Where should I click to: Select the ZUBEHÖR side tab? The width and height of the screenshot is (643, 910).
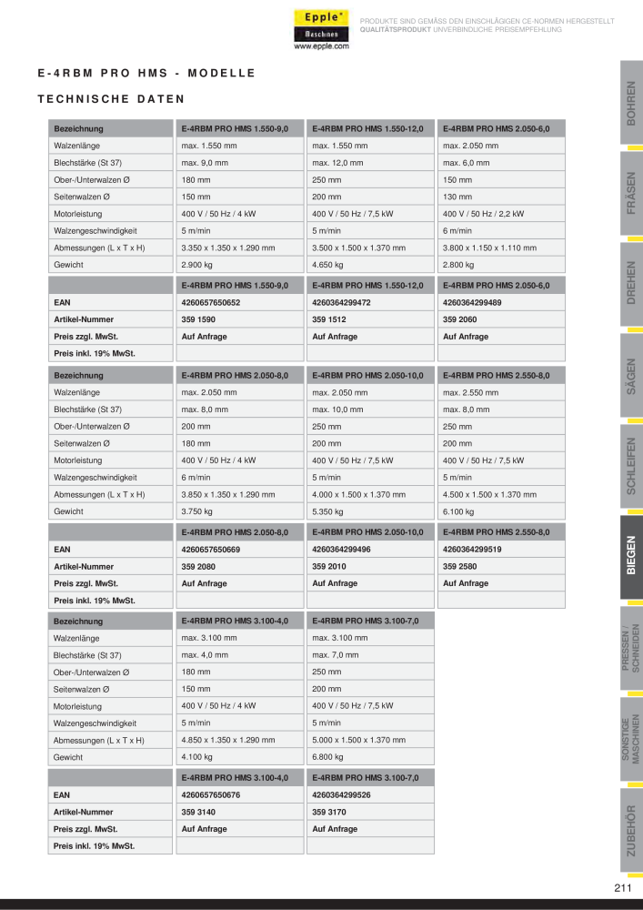631,831
